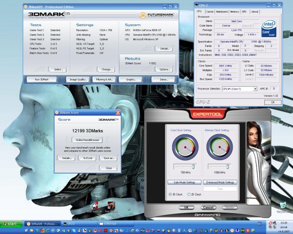Switch to the EXPERTool taskbar button

tap(116, 224)
